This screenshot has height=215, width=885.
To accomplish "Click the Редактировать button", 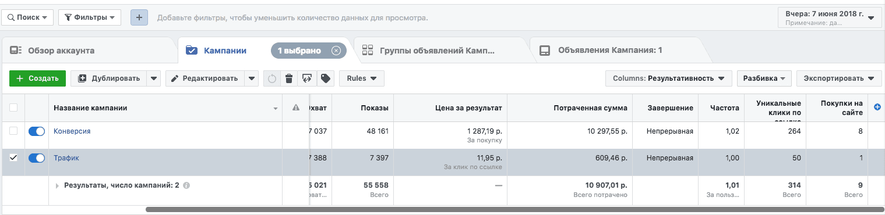I will pos(205,78).
